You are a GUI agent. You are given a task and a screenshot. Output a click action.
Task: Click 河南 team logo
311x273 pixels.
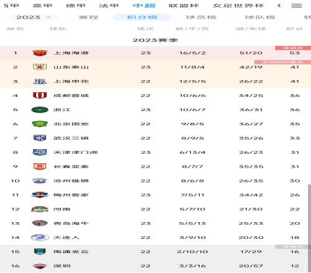[40, 209]
